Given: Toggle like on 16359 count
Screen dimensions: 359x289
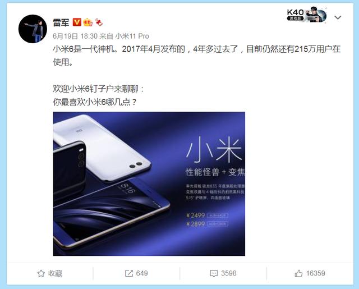Looking at the screenshot, I should (x=316, y=273).
